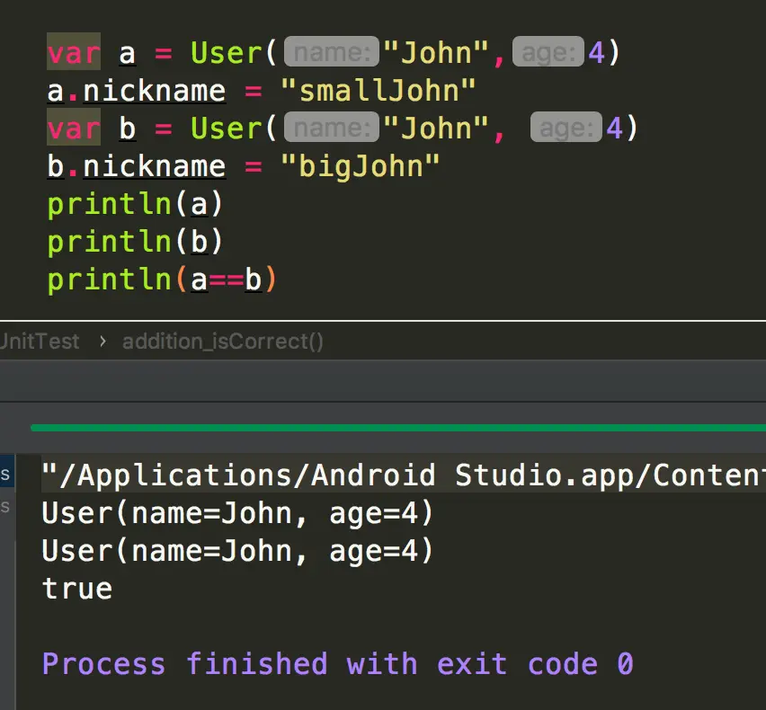
Task: Click the Process finished with exit code 0 line
Action: pos(338,664)
